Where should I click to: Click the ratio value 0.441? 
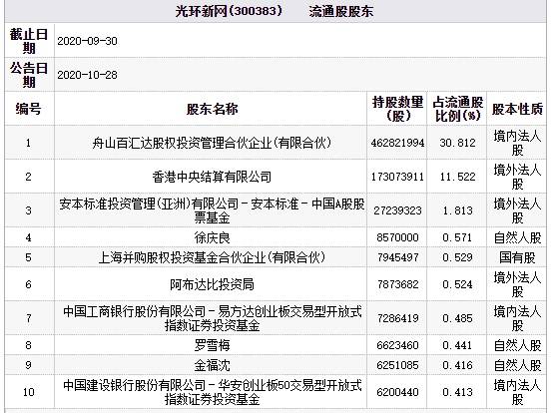(457, 345)
